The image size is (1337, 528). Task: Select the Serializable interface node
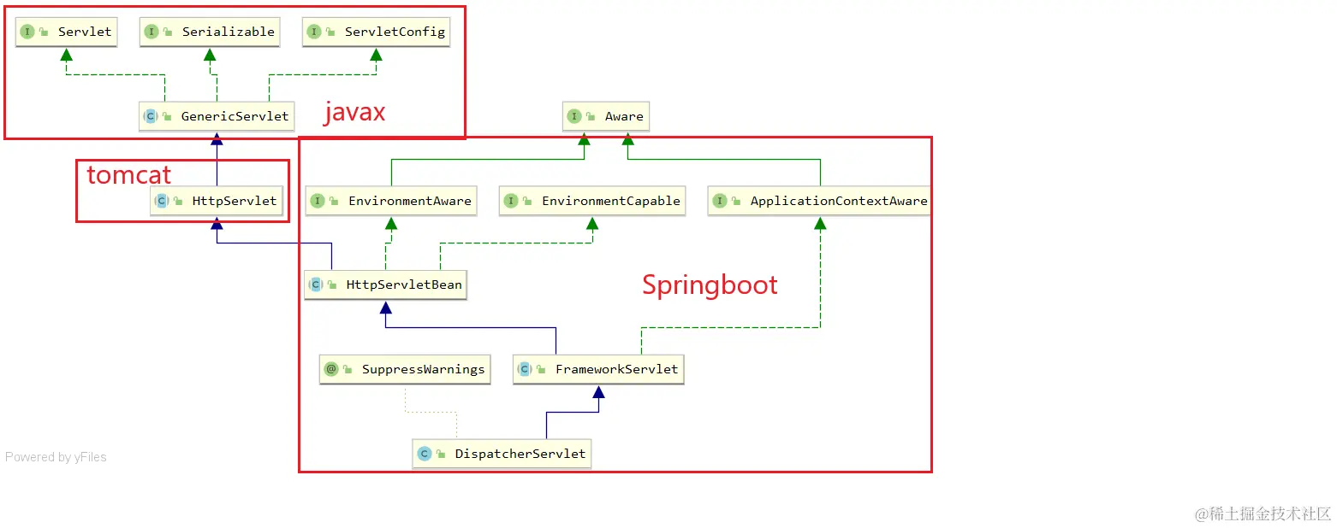pyautogui.click(x=210, y=32)
